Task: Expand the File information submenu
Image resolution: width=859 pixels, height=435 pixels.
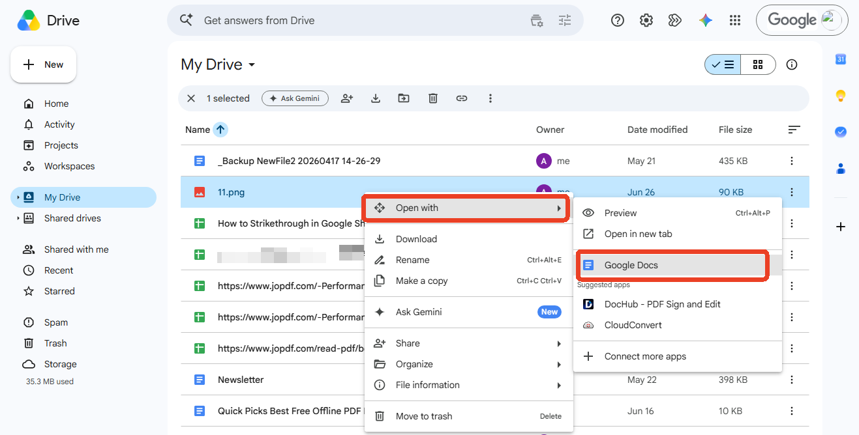Action: coord(469,385)
